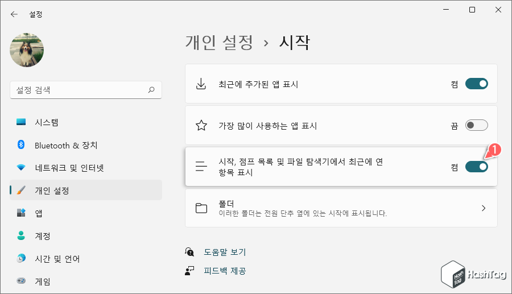Image resolution: width=512 pixels, height=294 pixels.
Task: Click the help headset icon
Action: click(x=189, y=252)
